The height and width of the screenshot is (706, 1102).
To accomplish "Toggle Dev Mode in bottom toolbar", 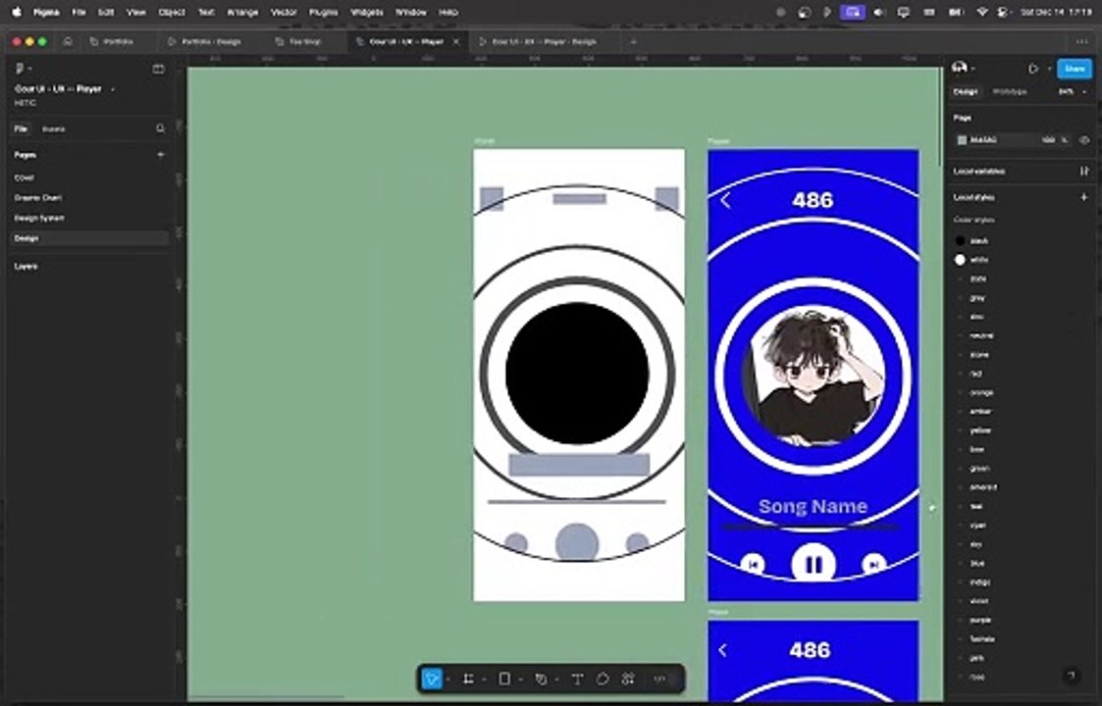I will (x=660, y=679).
